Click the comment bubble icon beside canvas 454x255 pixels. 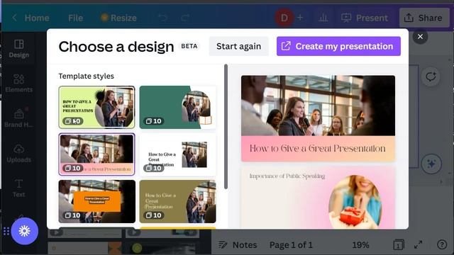click(431, 76)
